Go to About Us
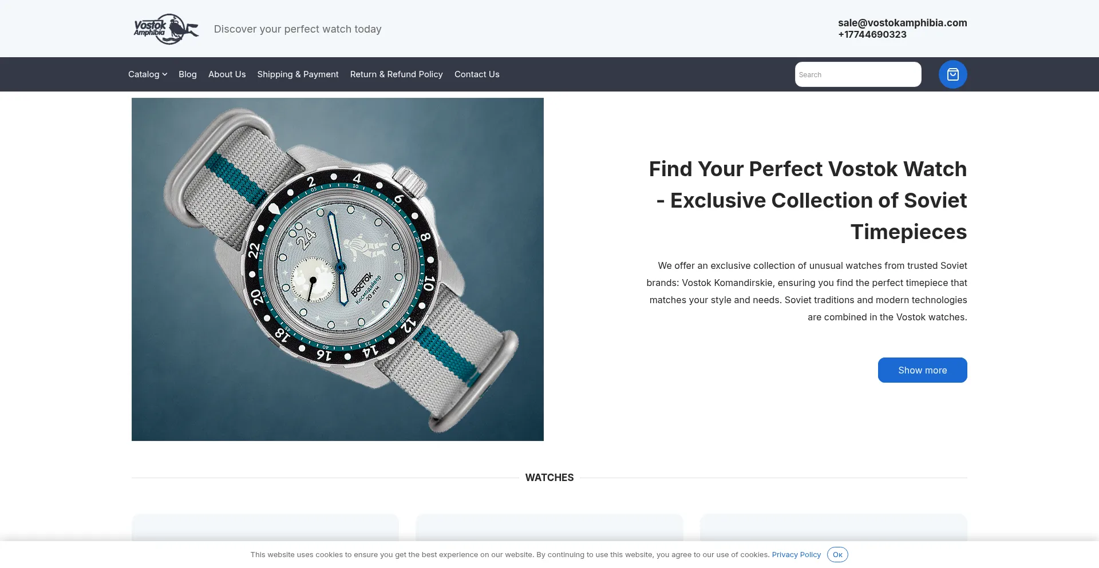 coord(227,74)
